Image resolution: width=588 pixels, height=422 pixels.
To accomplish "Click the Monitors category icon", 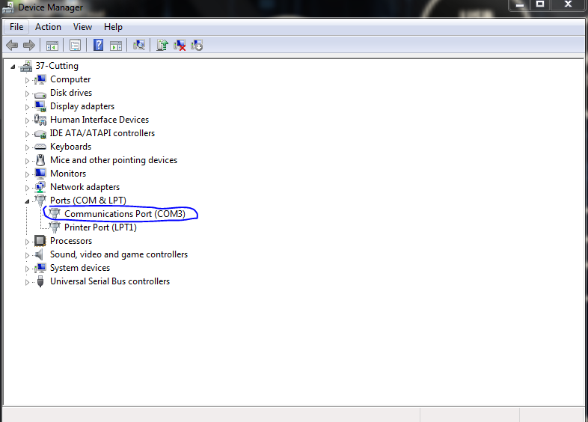I will tap(40, 174).
